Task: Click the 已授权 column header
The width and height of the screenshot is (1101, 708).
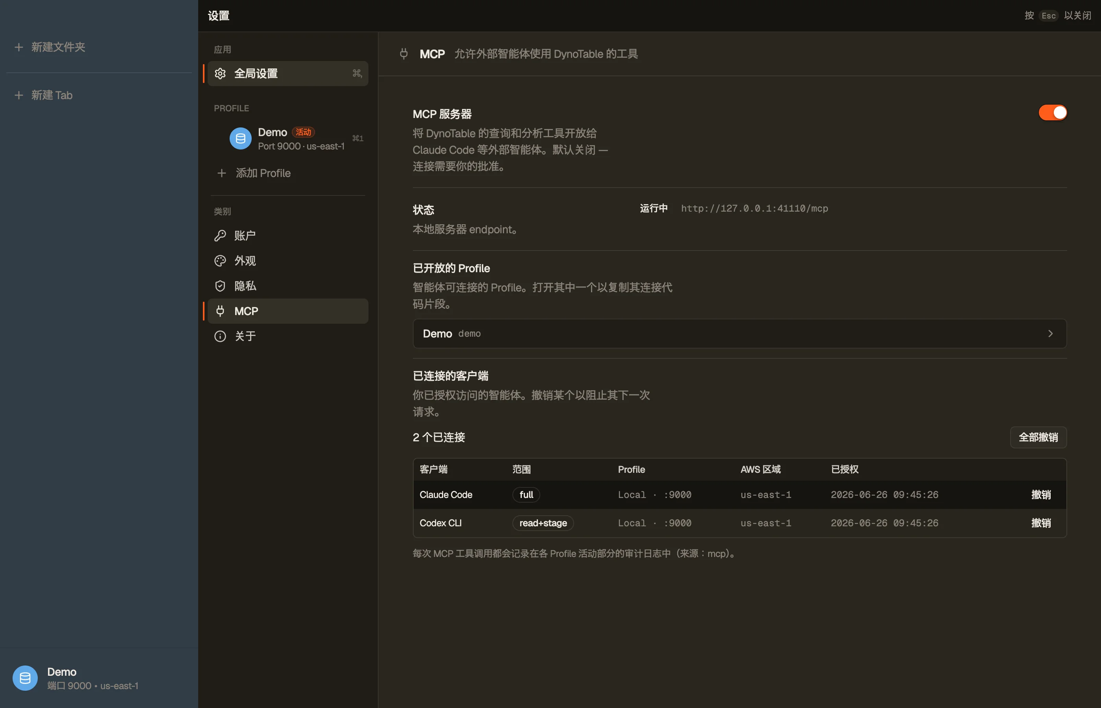Action: pyautogui.click(x=845, y=469)
